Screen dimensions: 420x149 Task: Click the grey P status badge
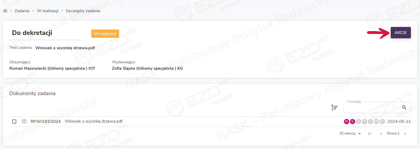(364, 122)
